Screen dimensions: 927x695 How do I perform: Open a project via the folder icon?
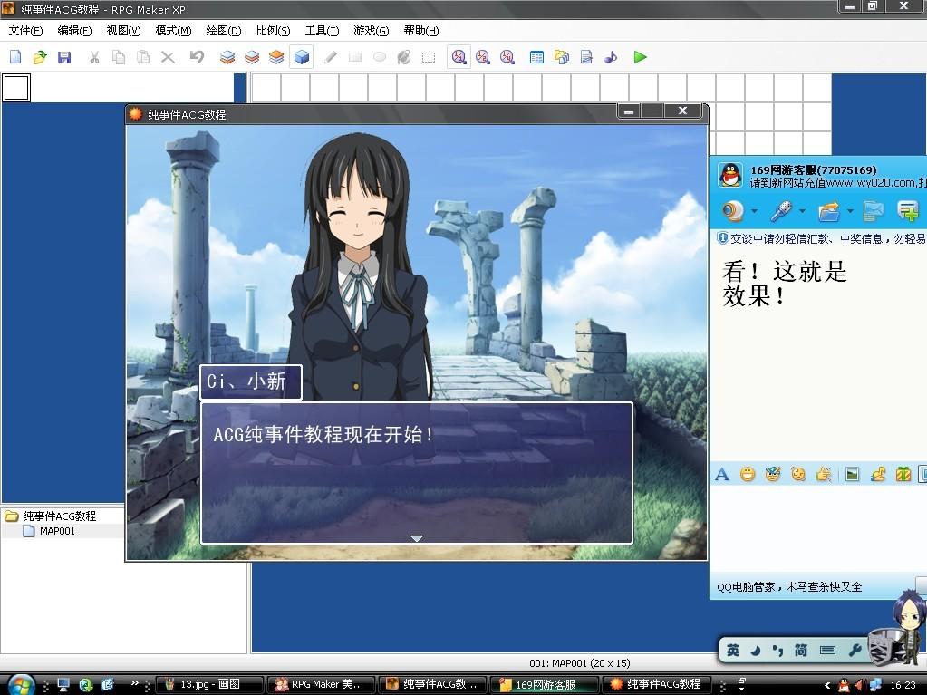click(40, 57)
